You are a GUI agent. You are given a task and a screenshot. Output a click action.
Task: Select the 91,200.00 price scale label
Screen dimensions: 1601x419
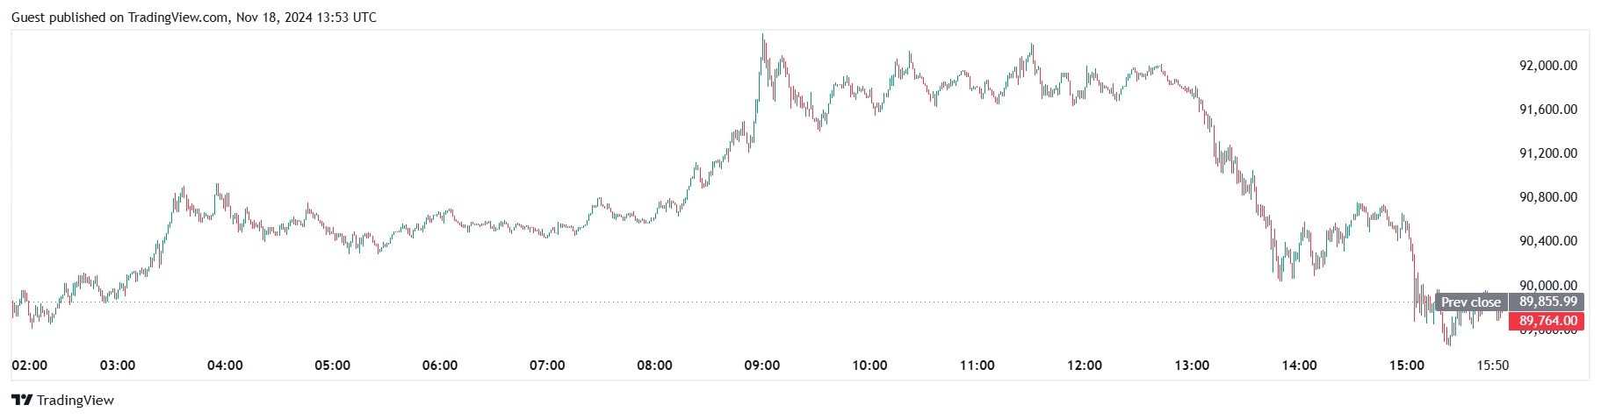click(x=1547, y=153)
